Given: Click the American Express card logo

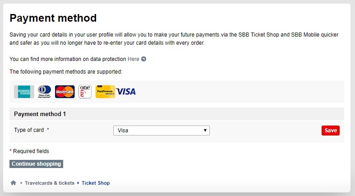Looking at the screenshot, I should click(24, 92).
